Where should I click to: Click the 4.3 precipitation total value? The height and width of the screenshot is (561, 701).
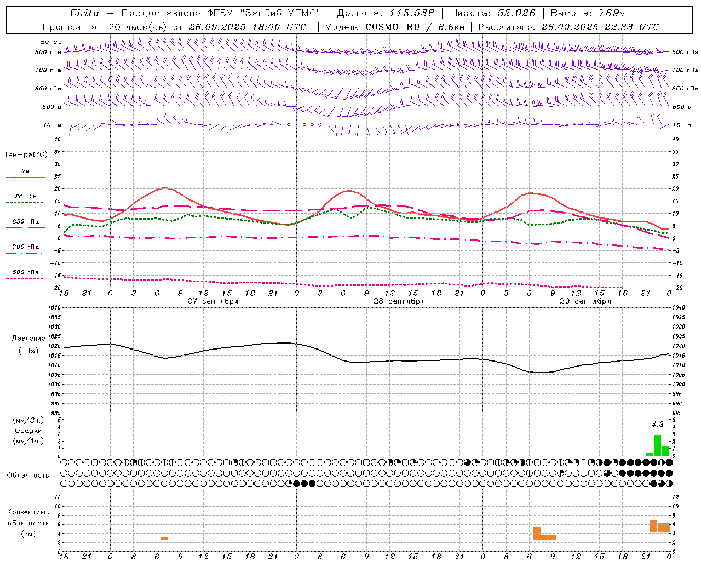click(x=657, y=425)
